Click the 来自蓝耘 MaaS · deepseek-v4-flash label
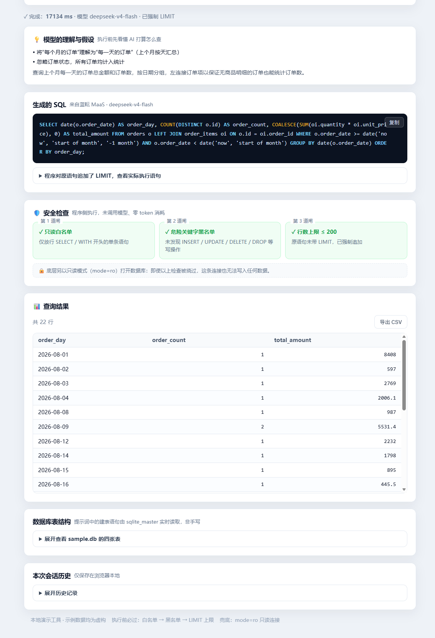Screen dimensions: 435x638 (111, 105)
